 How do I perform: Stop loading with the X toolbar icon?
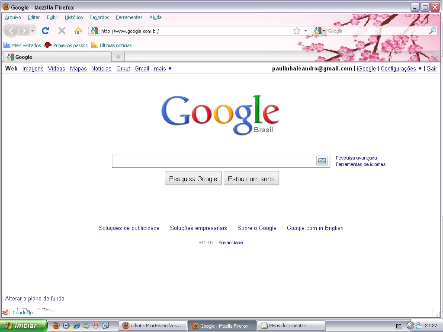62,31
